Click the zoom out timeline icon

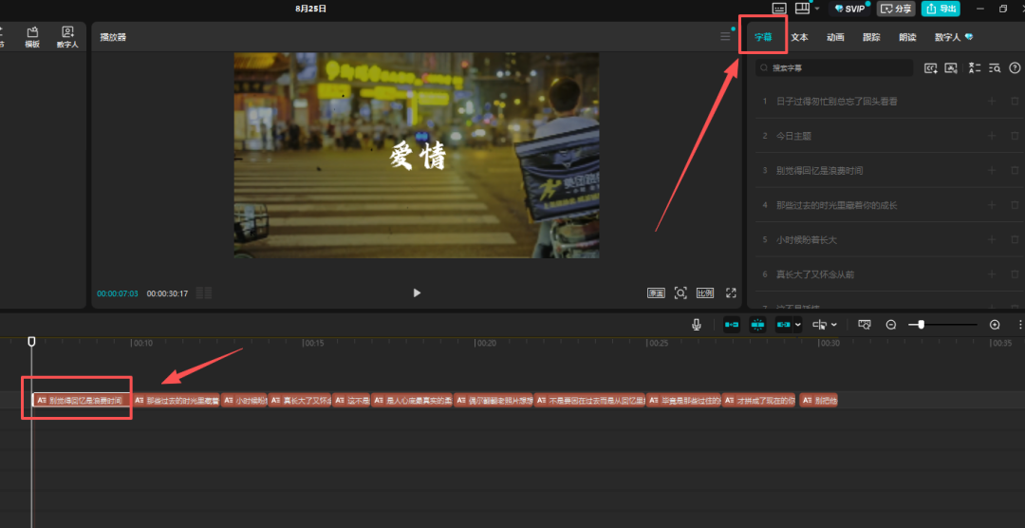click(x=891, y=325)
